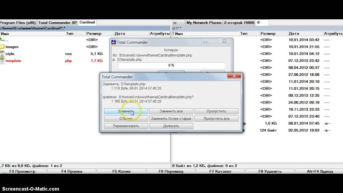Viewport: 343px width, 193px height.
Task: Cancel the overwrite with Отмена button
Action: point(126,118)
